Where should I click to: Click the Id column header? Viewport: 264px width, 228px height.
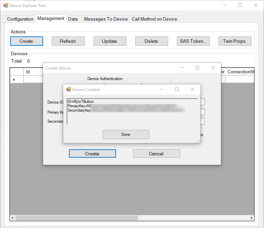tap(33, 72)
